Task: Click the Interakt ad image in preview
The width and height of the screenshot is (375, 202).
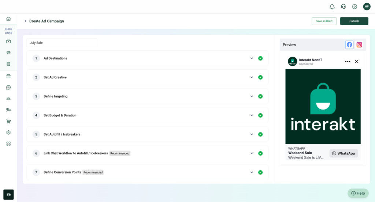Action: coord(323,106)
